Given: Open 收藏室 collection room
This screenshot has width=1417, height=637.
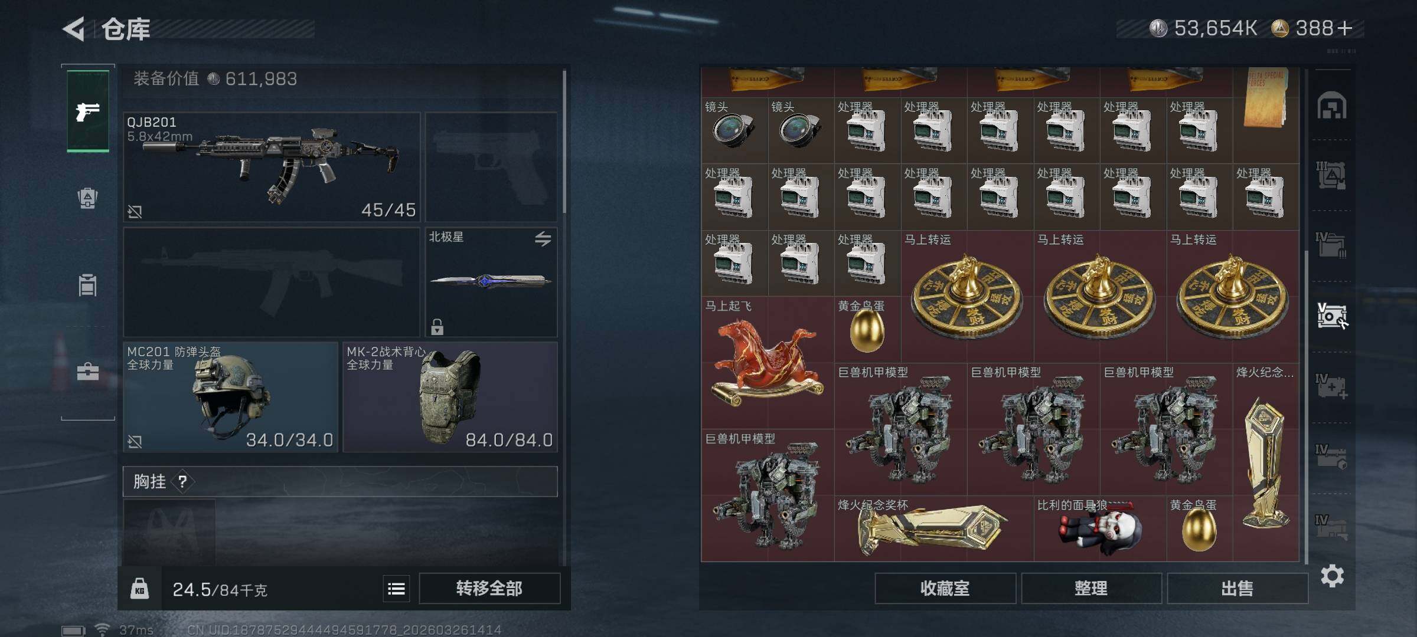Looking at the screenshot, I should tap(945, 589).
